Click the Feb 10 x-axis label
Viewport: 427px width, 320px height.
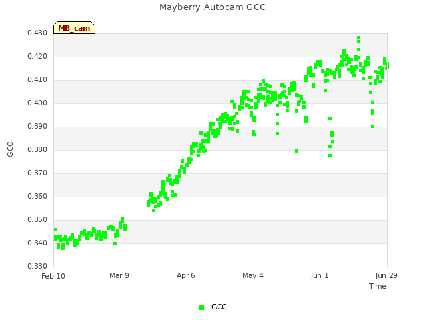[x=53, y=276]
